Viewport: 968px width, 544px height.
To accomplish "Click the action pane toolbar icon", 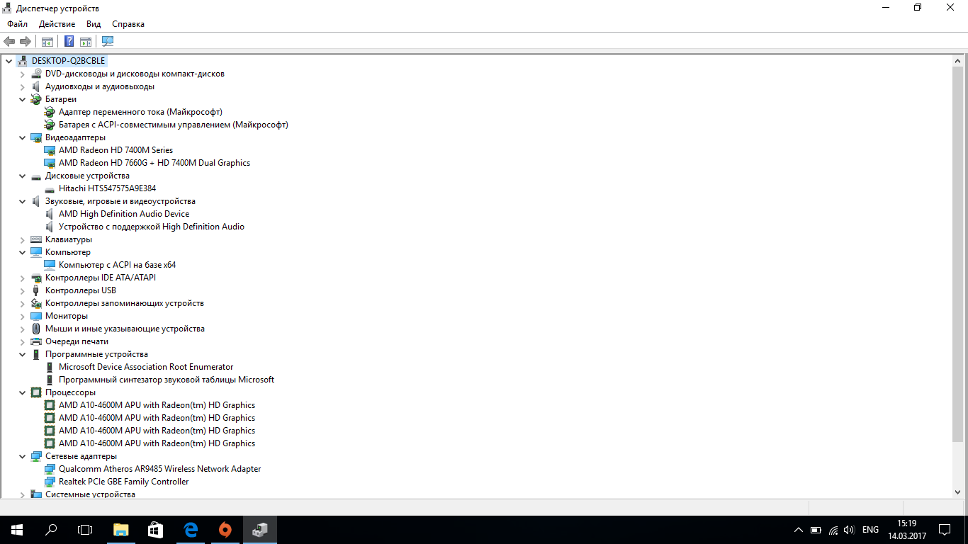I will click(x=86, y=42).
